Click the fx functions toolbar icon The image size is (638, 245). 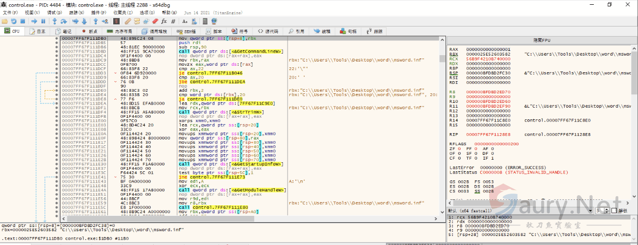pos(164,21)
